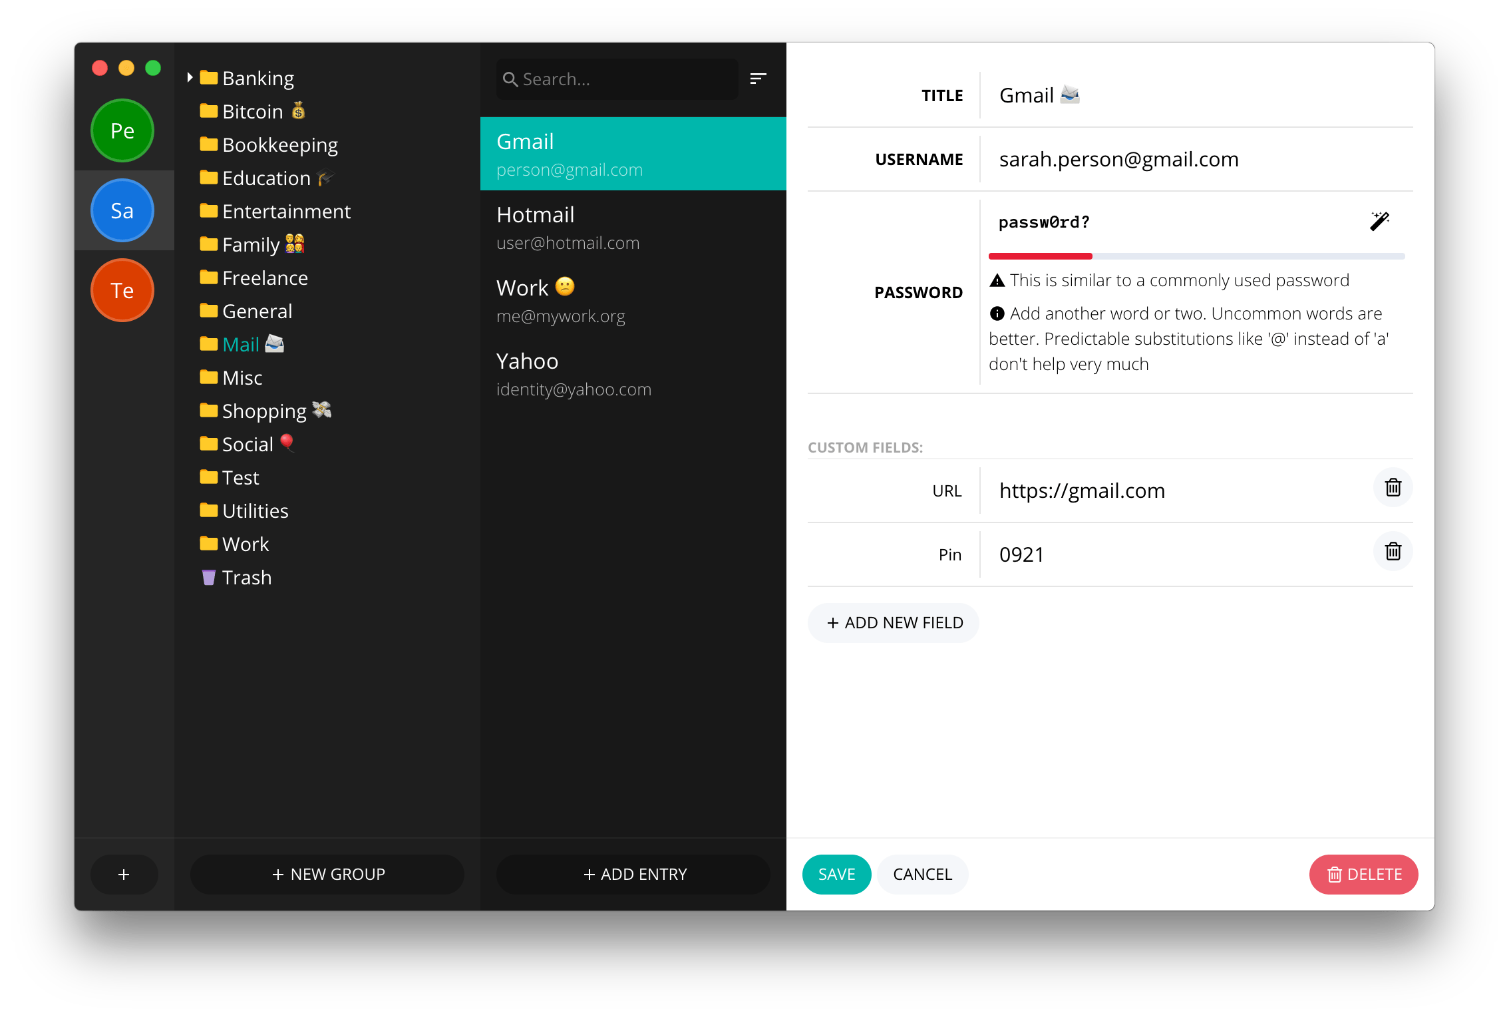
Task: Click the password strength meter bar
Action: tap(1196, 256)
